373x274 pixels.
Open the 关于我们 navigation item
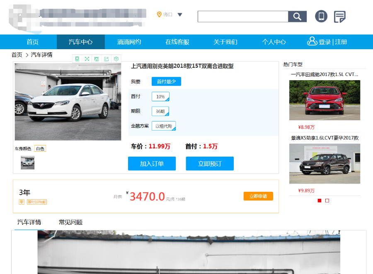click(225, 42)
